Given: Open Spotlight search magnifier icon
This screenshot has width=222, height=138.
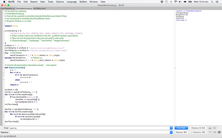Looking at the screenshot, I should [x=212, y=2].
